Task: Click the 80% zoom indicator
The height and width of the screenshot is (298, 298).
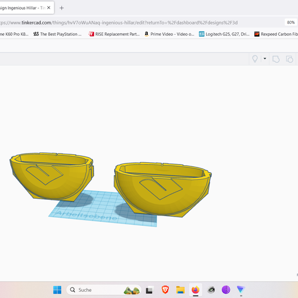Action: 290,23
